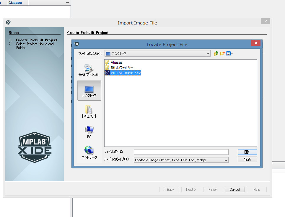
Task: Select デスクトップ in the places sidebar
Action: pos(89,91)
